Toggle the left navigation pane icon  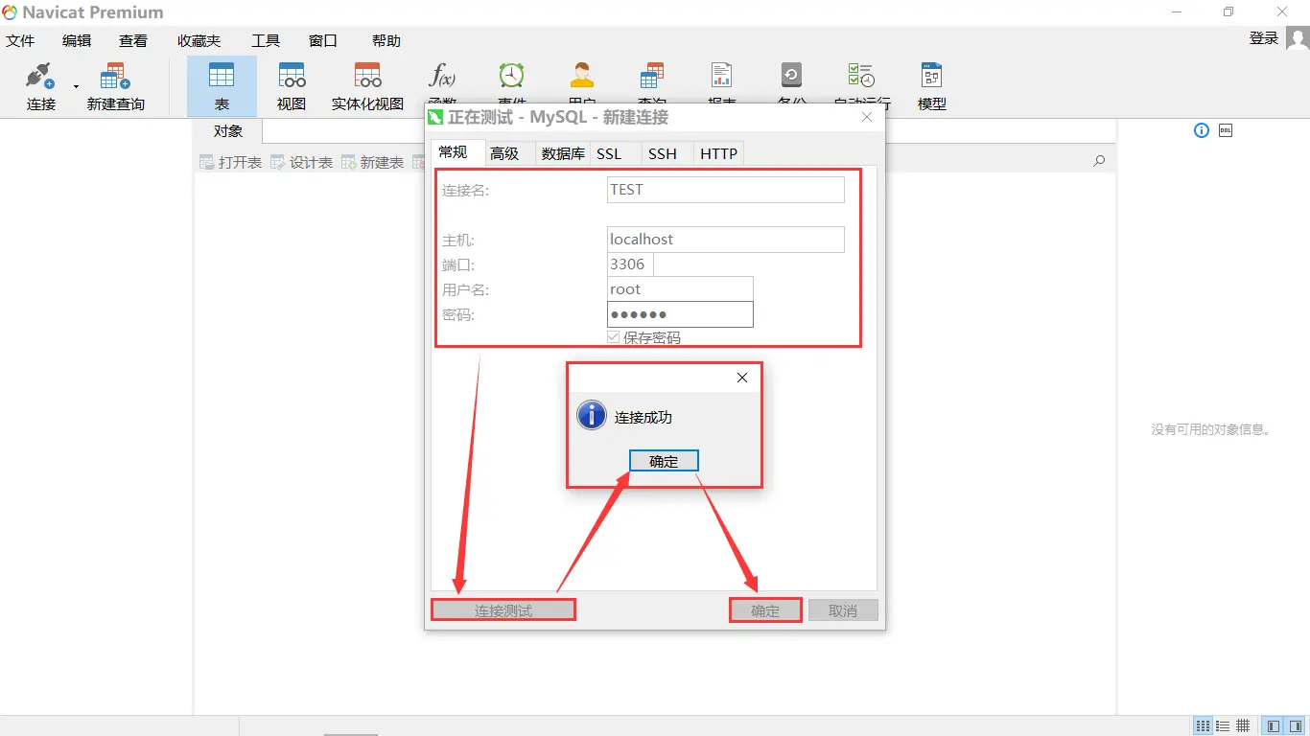click(1273, 726)
